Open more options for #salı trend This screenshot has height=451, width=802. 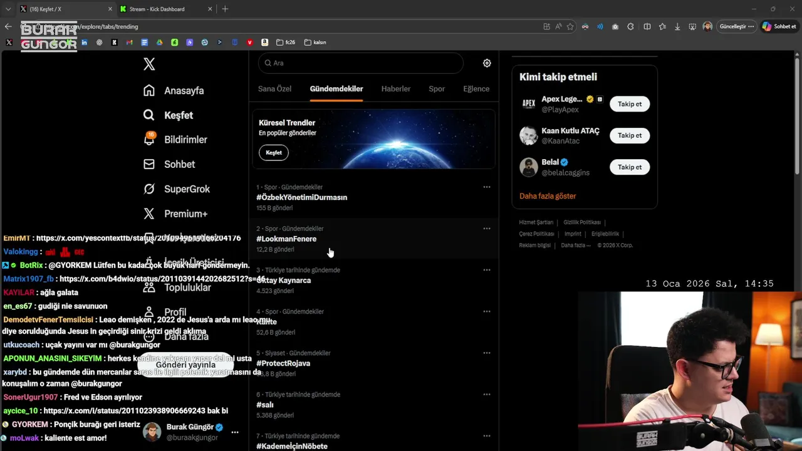487,395
